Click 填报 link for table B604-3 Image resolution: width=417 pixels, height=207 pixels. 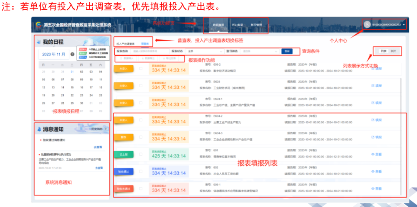pyautogui.click(x=376, y=137)
